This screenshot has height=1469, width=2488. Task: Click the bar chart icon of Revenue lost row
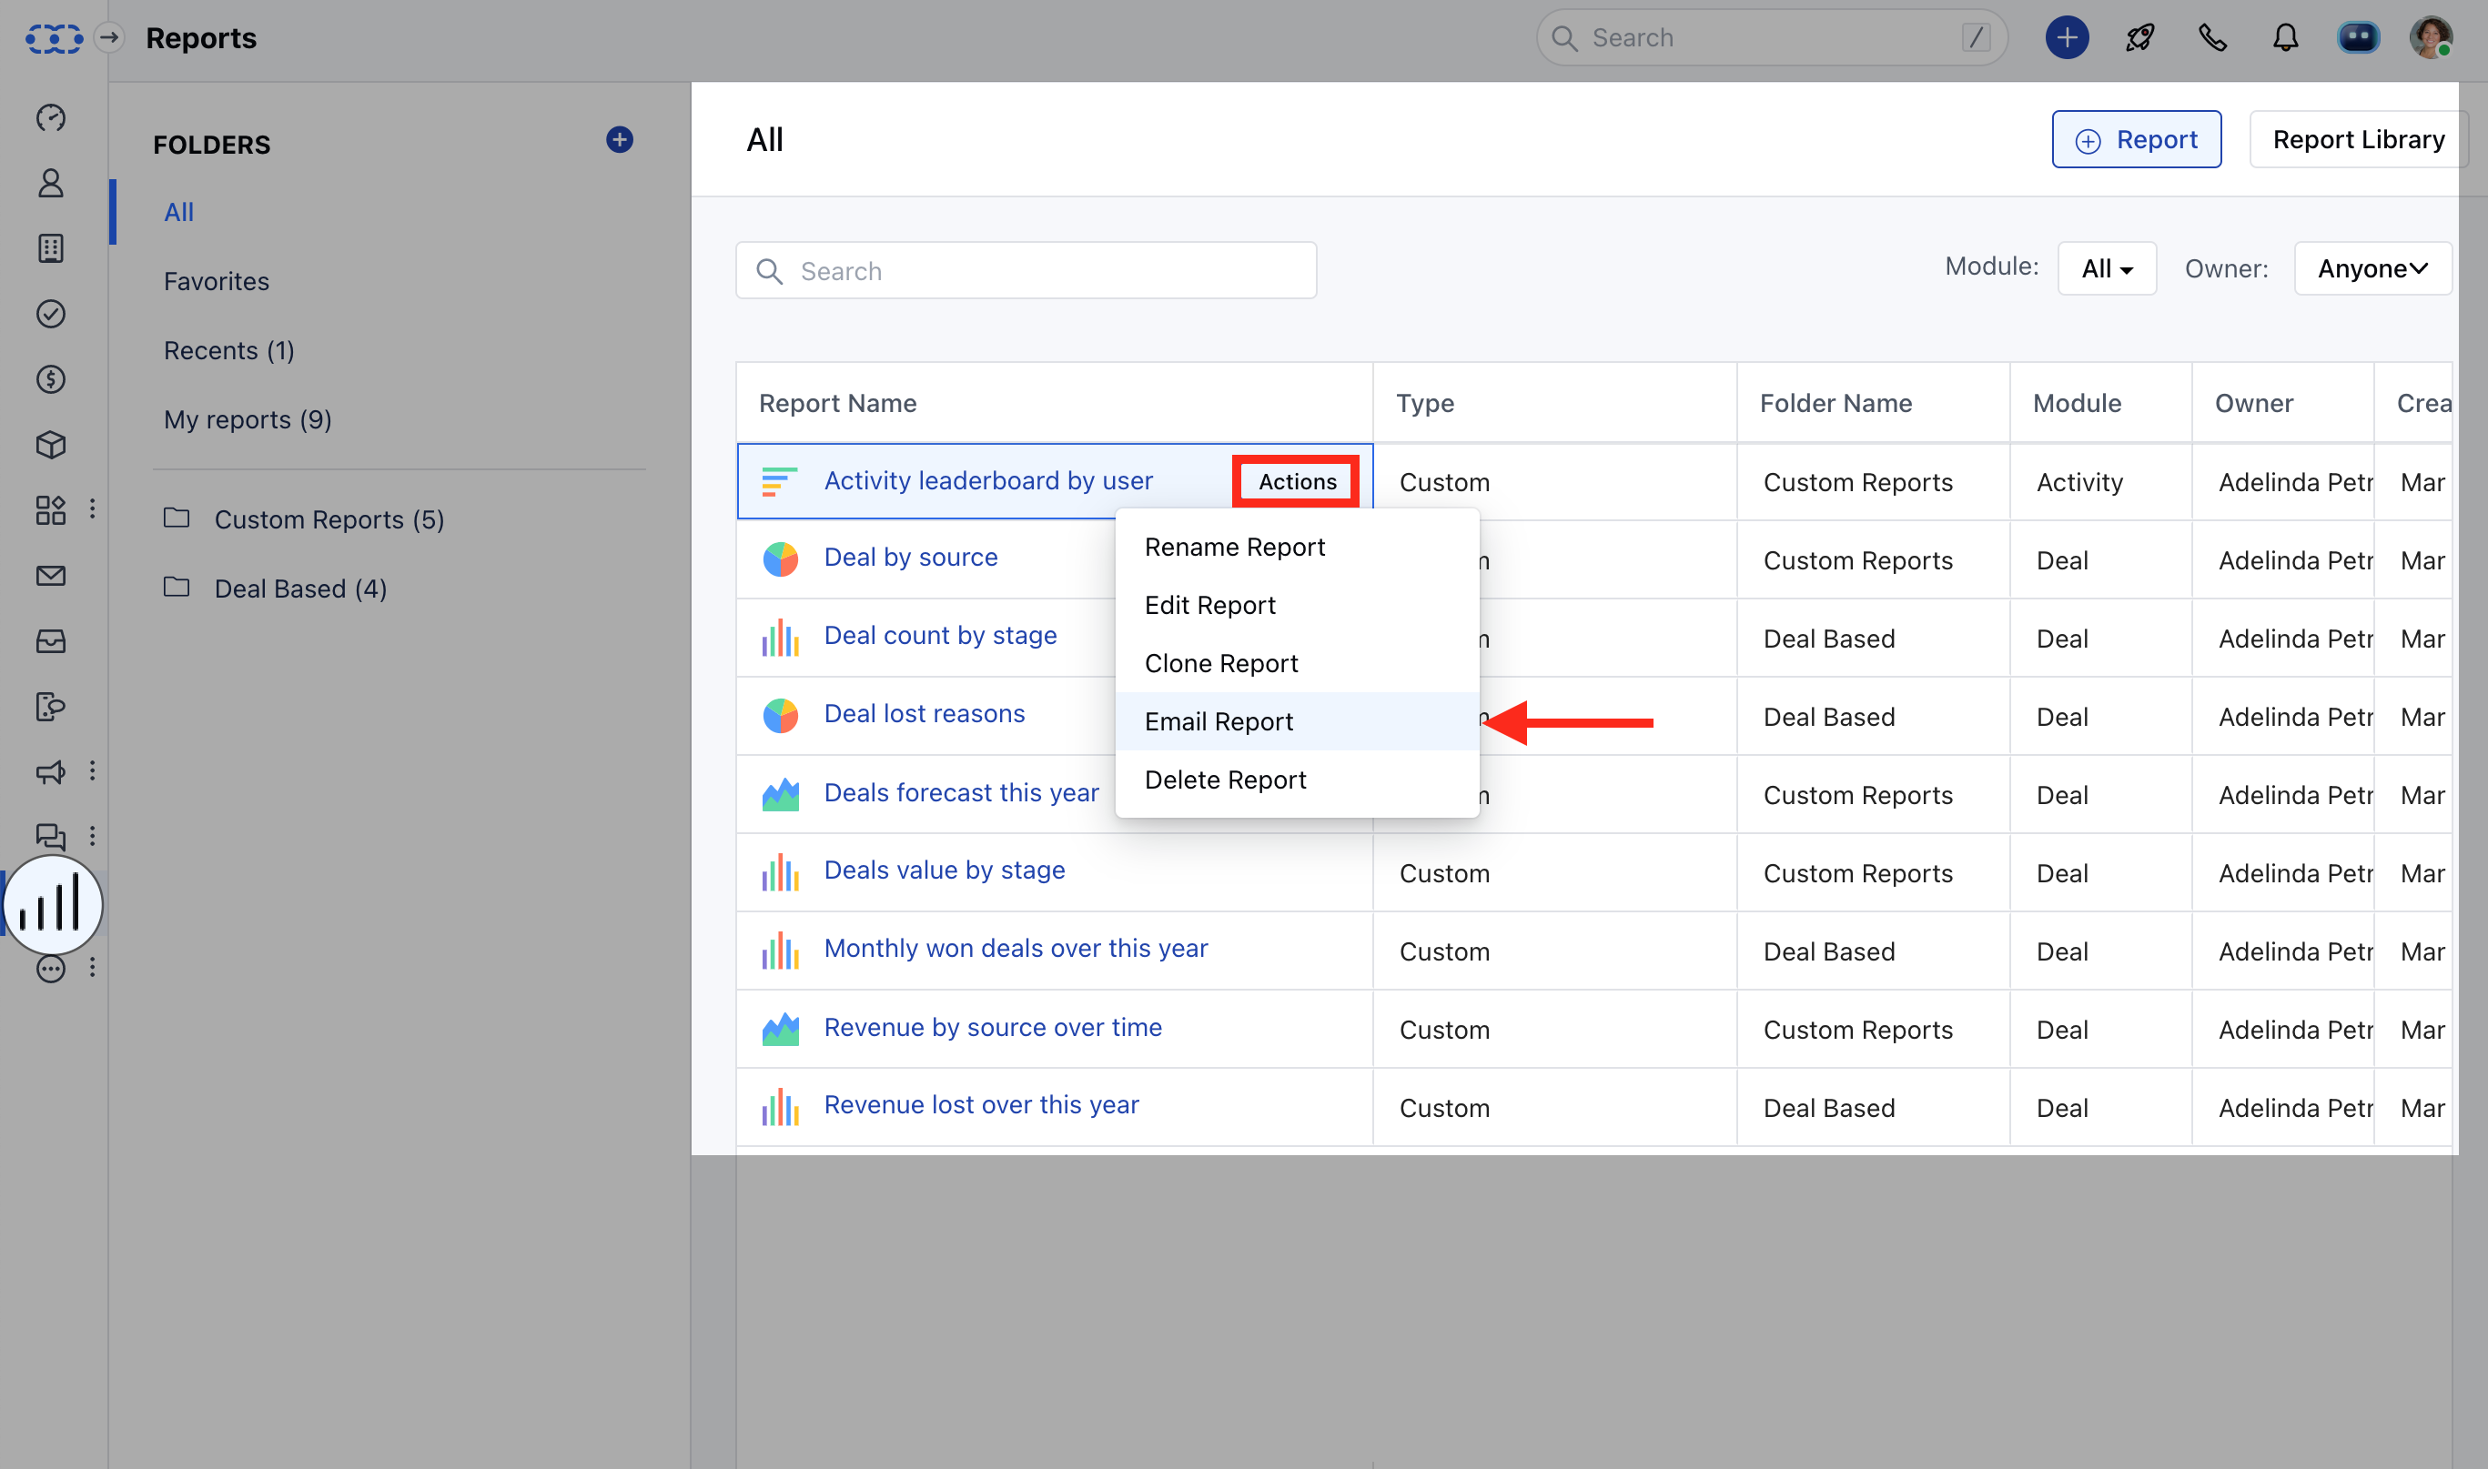point(780,1107)
